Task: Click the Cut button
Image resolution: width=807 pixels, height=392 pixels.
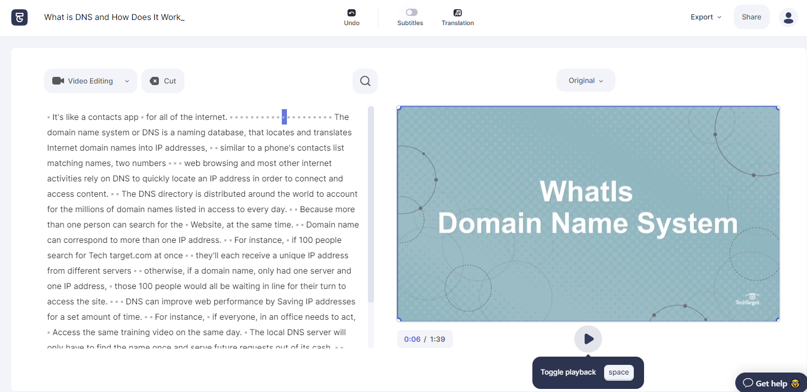Action: tap(163, 81)
